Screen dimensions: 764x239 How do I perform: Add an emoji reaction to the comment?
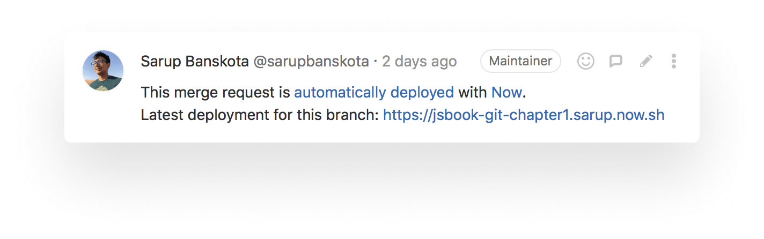(586, 62)
